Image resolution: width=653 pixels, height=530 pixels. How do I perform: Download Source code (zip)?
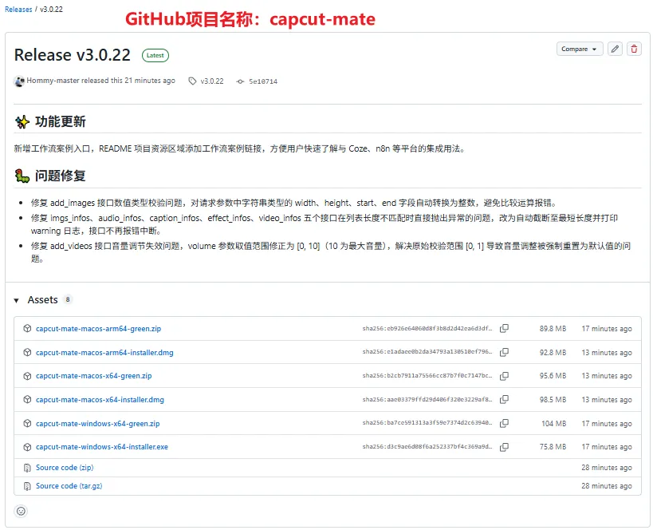(65, 468)
